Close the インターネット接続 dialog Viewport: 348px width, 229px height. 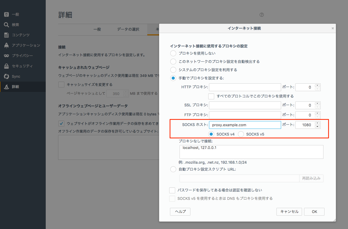tap(333, 28)
